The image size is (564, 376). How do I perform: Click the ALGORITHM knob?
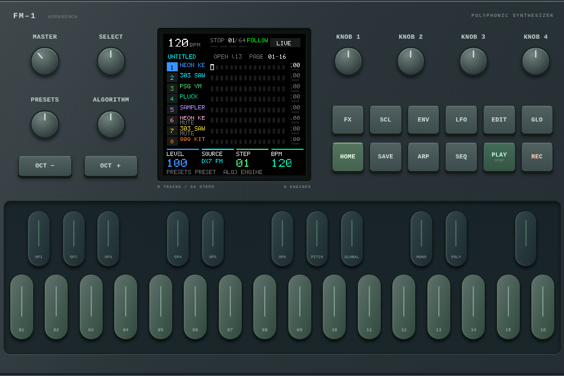pyautogui.click(x=111, y=125)
